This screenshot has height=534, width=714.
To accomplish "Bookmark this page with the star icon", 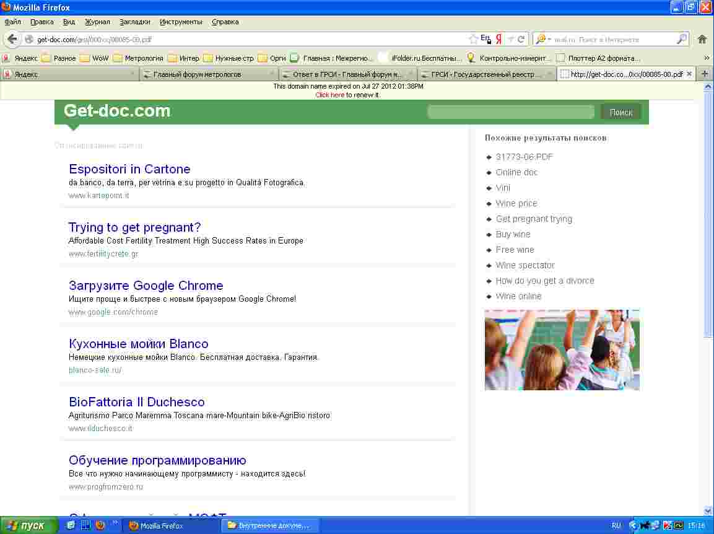I will coord(474,39).
